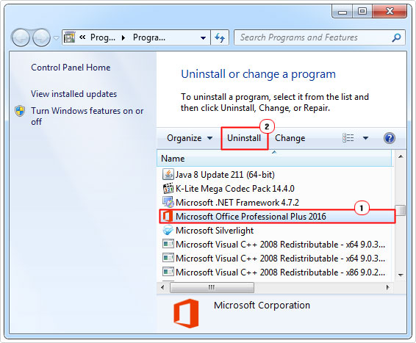This screenshot has height=343, width=416.
Task: Open View installed updates link
Action: tap(73, 94)
